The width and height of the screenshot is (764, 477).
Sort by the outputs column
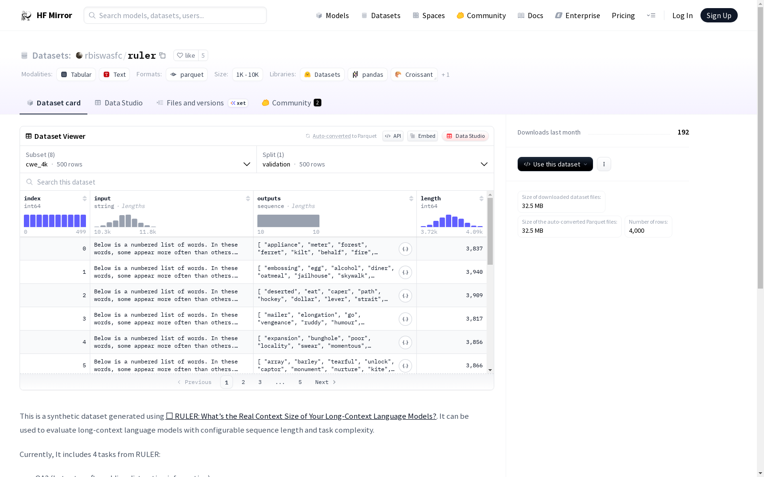tap(411, 198)
